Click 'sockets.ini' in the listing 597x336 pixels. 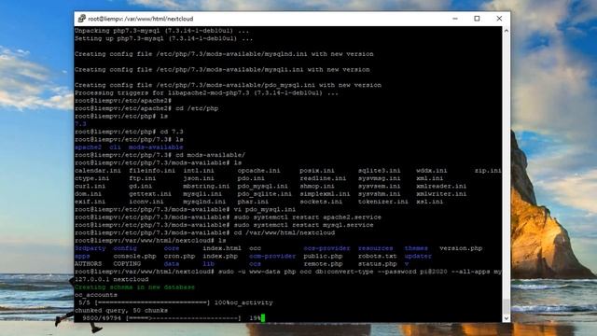321,202
